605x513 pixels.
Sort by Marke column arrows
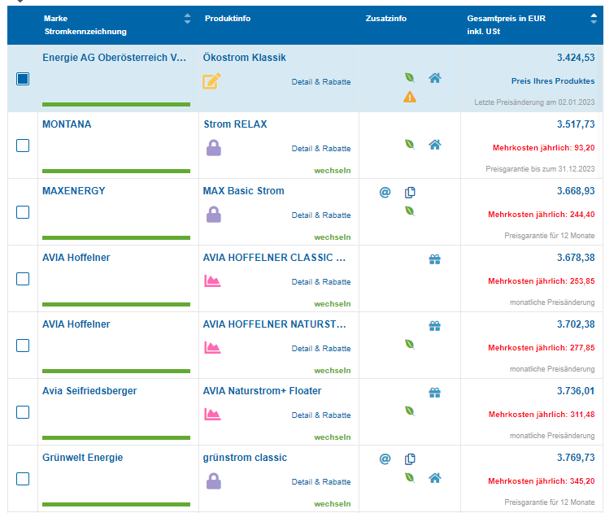188,19
